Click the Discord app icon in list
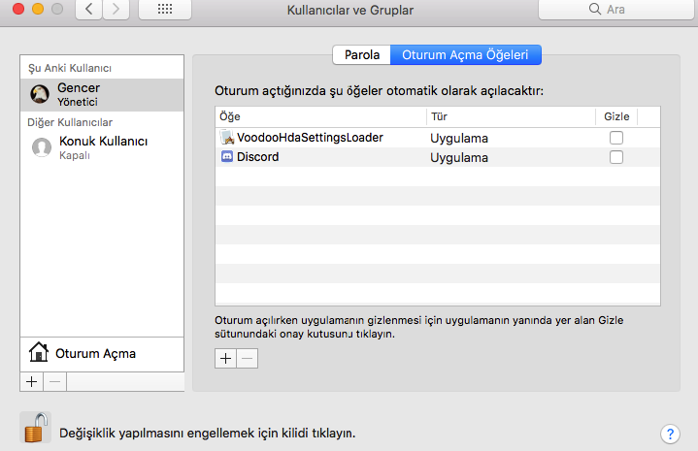The height and width of the screenshot is (451, 698). (x=227, y=157)
